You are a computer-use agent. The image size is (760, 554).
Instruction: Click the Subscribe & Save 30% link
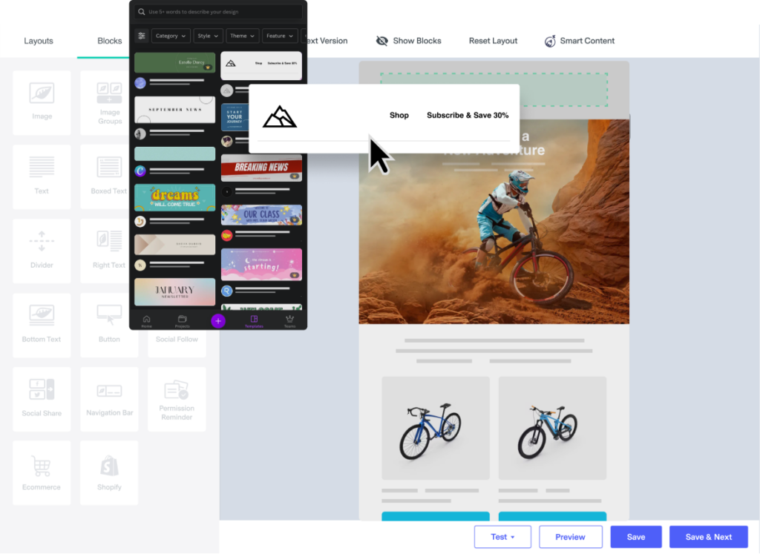click(467, 116)
